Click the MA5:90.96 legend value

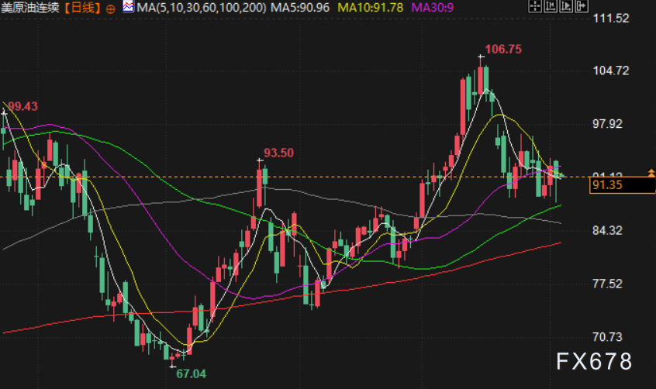click(x=300, y=8)
